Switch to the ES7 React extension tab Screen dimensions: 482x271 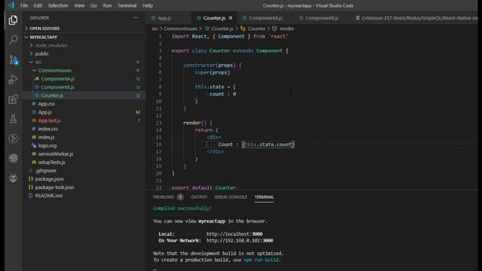[416, 18]
